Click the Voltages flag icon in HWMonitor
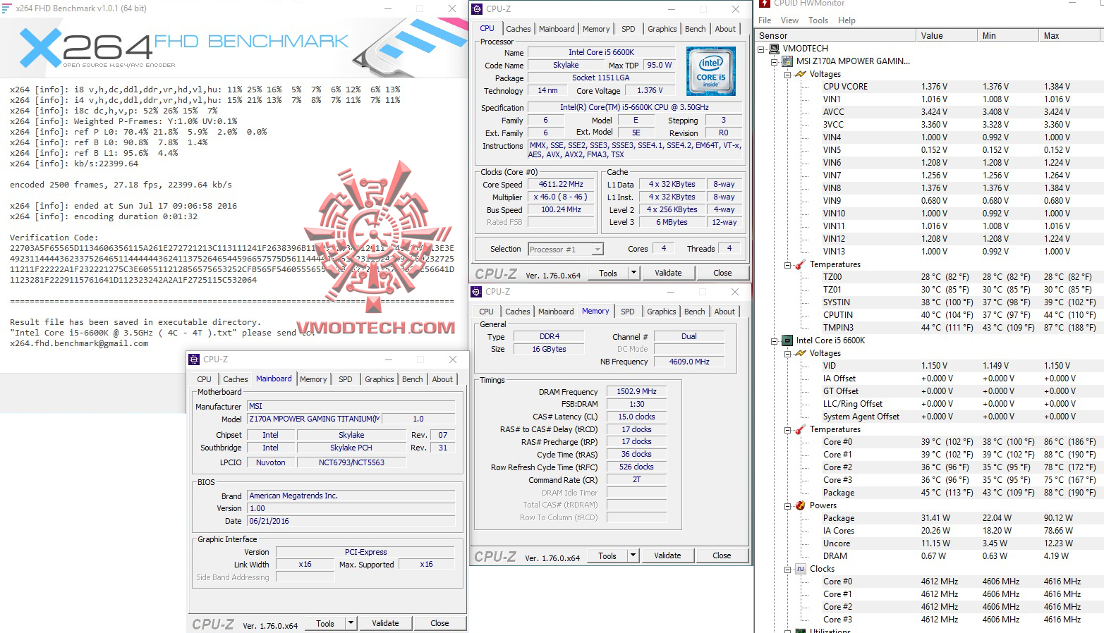 (x=800, y=73)
